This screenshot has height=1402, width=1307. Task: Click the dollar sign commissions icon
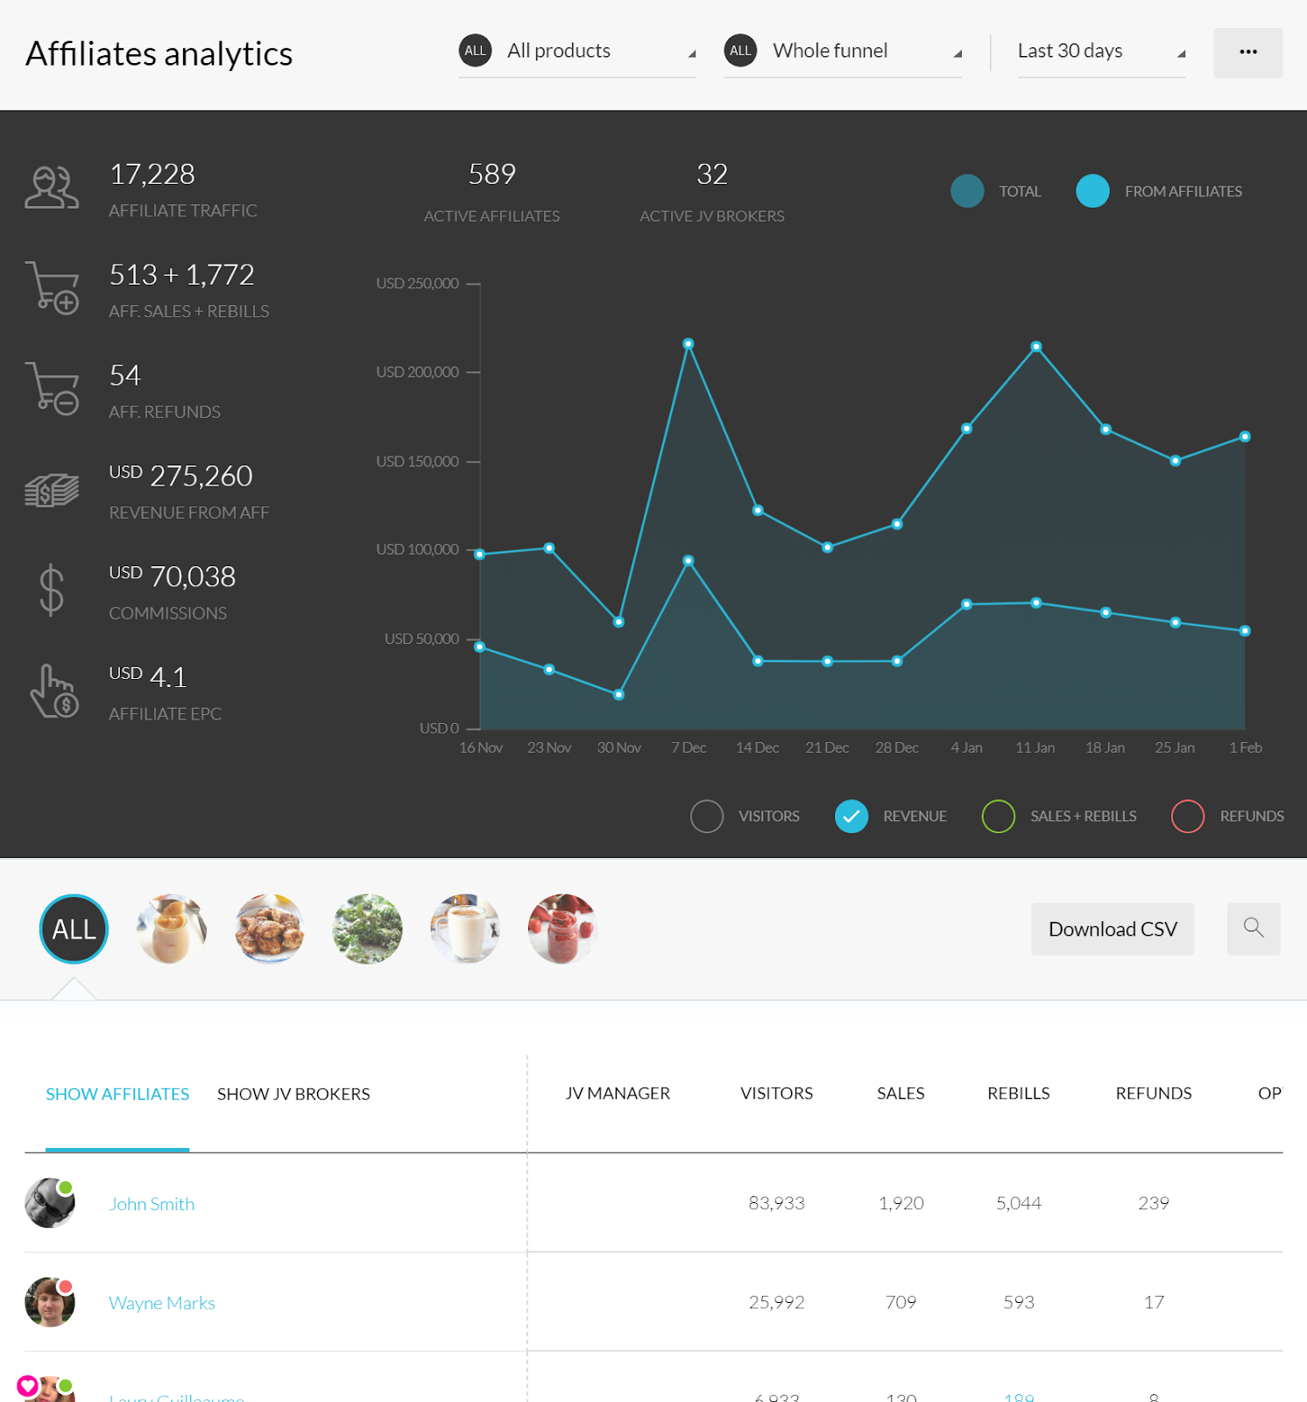pos(52,590)
